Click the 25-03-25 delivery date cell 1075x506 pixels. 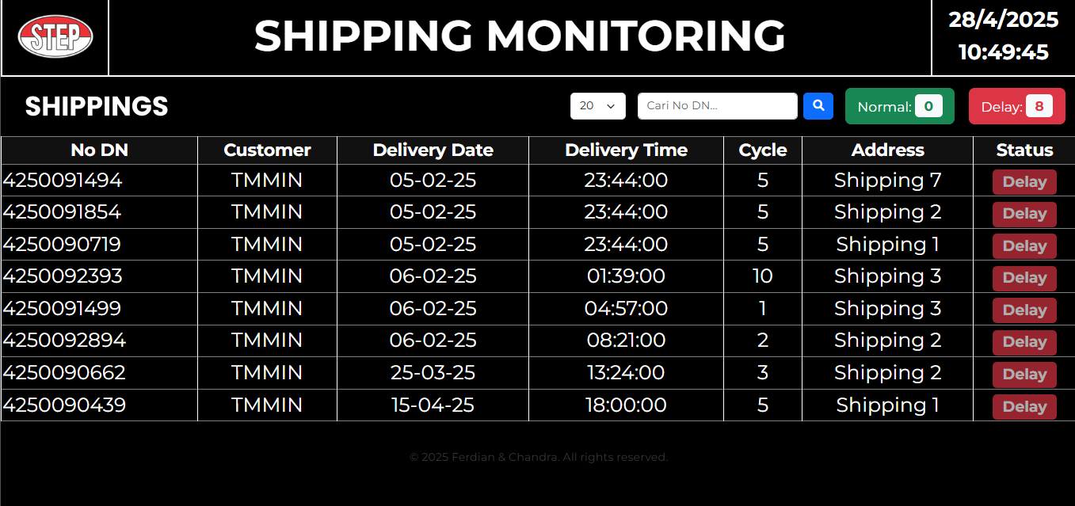[433, 373]
